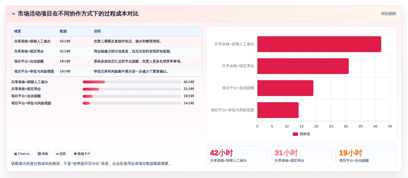Click the 31小时 cell in the table
This screenshot has width=408, height=178.
click(x=65, y=52)
